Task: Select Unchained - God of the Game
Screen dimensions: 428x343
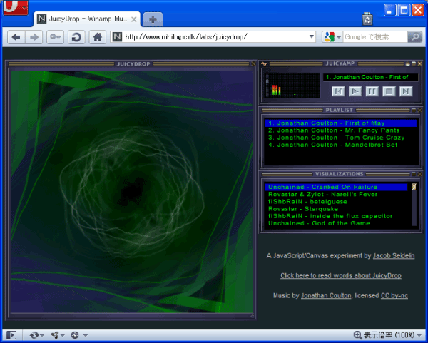Action: click(x=336, y=223)
